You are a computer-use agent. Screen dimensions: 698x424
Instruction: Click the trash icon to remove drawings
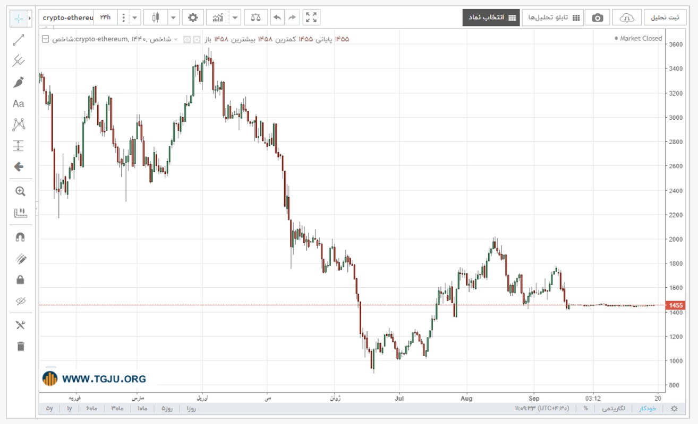point(20,346)
